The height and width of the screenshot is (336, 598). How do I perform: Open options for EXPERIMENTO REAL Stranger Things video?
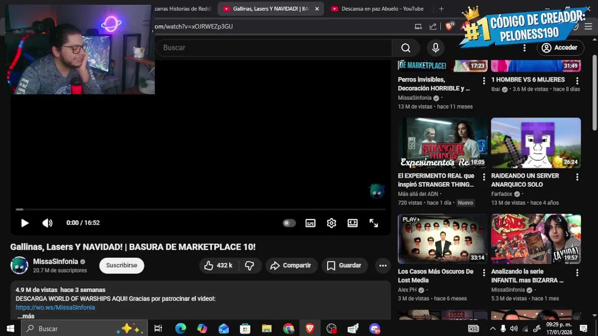point(484,177)
